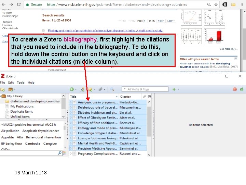Image resolution: width=246 pixels, height=185 pixels.
Task: Tick the Etiology chronic liver diseases checkbox
Action: 43,30
